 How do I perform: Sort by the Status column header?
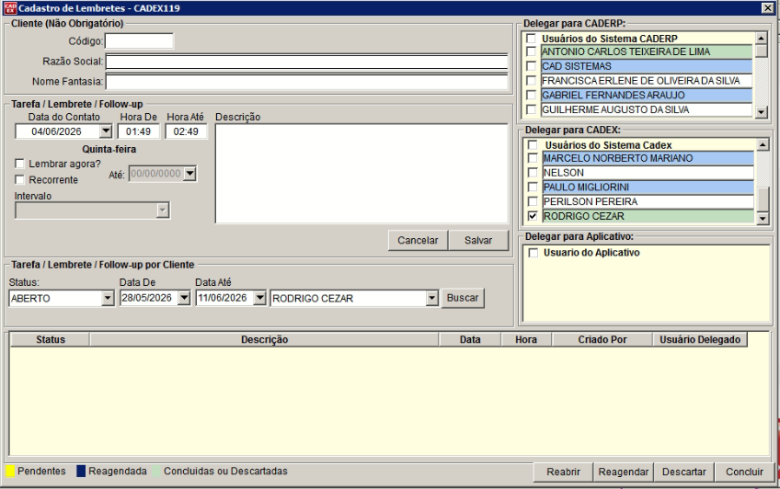tap(51, 339)
